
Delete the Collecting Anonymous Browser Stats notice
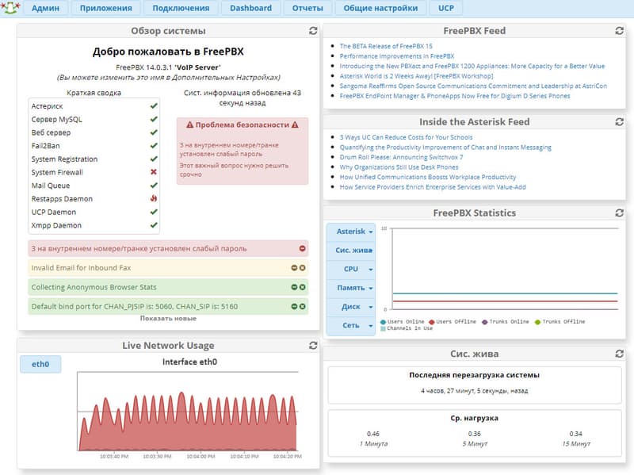303,287
